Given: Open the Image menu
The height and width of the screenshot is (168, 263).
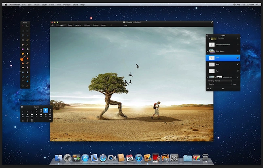Looking at the screenshot, I should (x=36, y=5).
